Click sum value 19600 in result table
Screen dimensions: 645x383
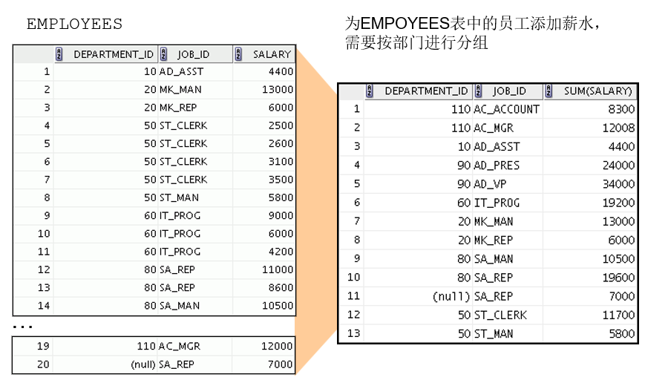coord(618,278)
